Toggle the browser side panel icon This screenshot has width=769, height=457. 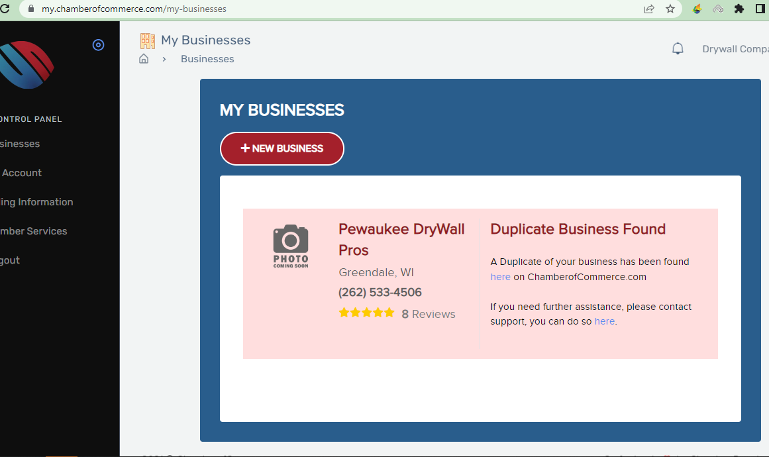pos(760,9)
